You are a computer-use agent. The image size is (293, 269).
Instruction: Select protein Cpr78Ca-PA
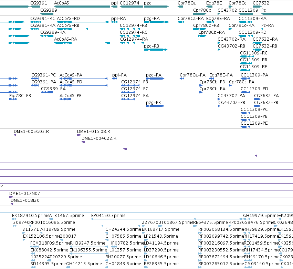point(182,79)
